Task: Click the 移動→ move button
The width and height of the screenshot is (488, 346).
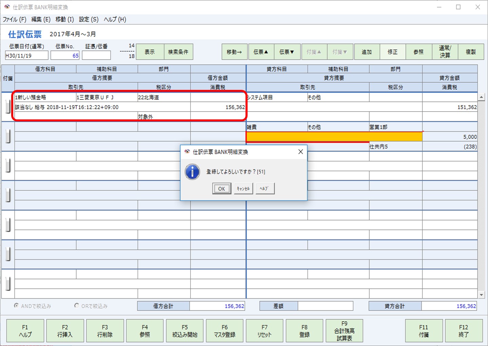Action: coord(234,52)
